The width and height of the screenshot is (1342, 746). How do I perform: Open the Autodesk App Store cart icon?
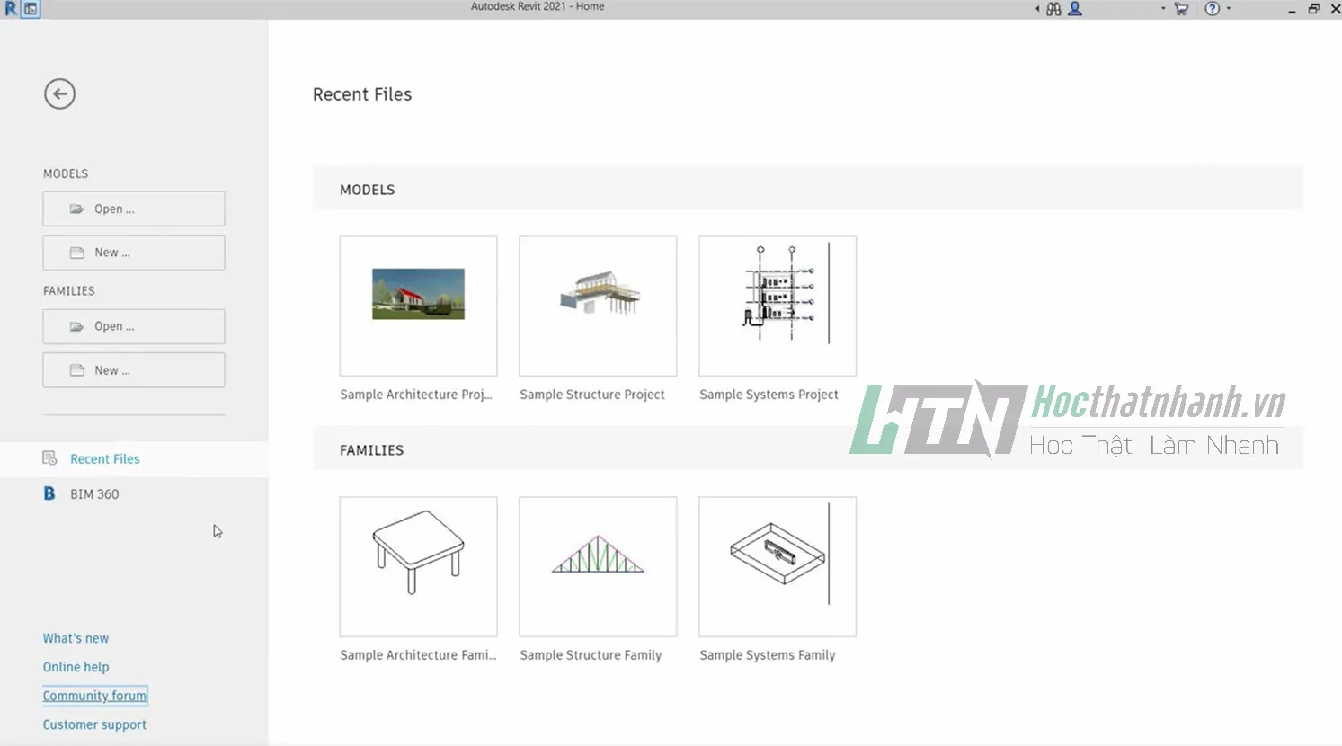point(1180,8)
